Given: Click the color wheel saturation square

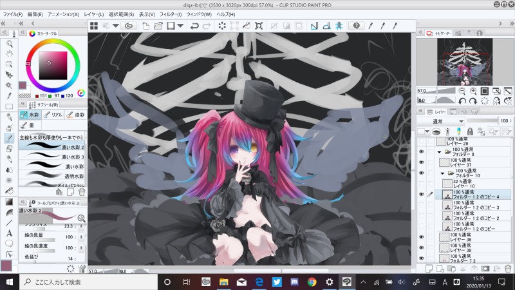Looking at the screenshot, I should 53,66.
